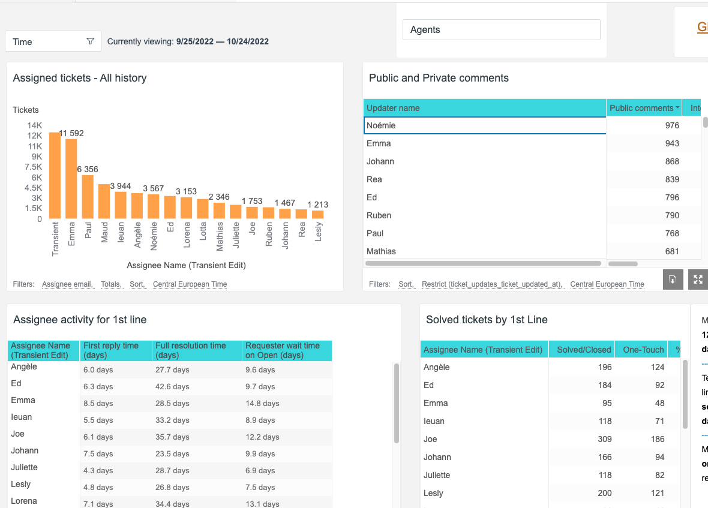Open the Restrict ticket_updates_ticket_updated_at filter link

click(x=492, y=284)
